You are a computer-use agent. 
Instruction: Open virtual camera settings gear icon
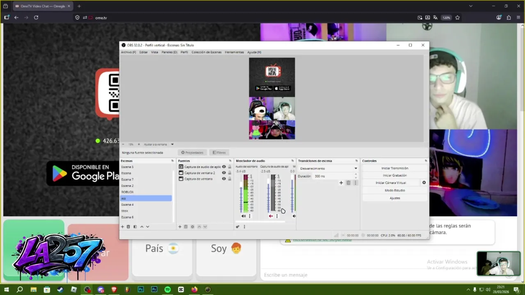point(424,183)
